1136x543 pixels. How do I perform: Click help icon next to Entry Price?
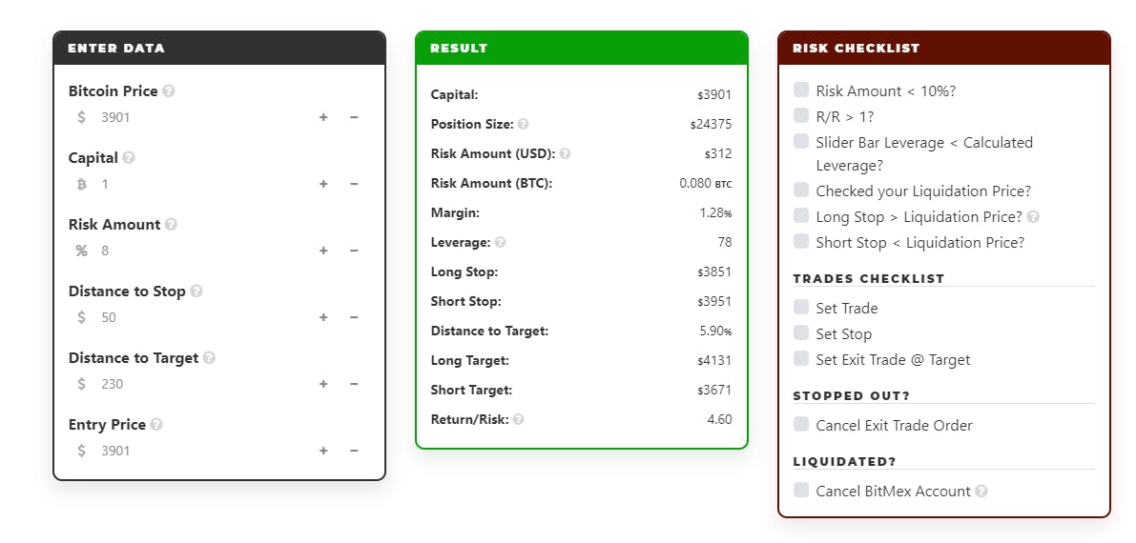click(156, 425)
